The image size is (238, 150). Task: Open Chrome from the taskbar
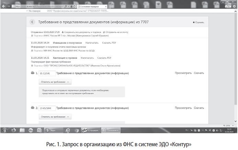tap(77, 130)
